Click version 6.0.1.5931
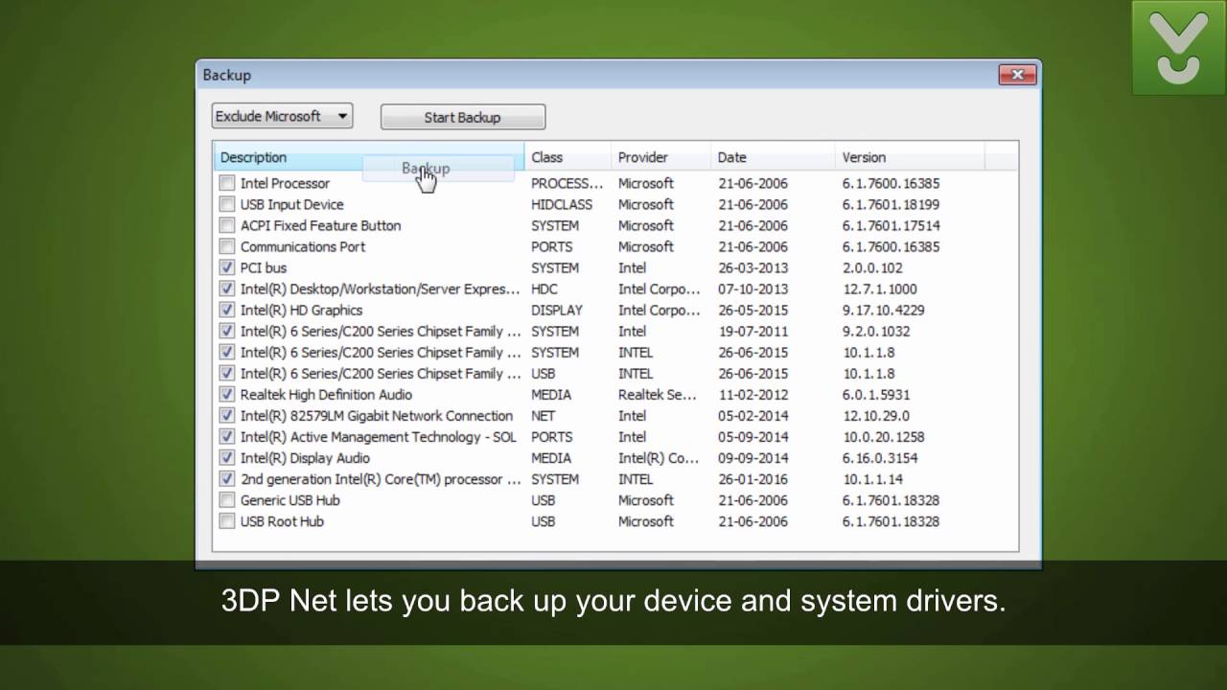 [x=876, y=394]
